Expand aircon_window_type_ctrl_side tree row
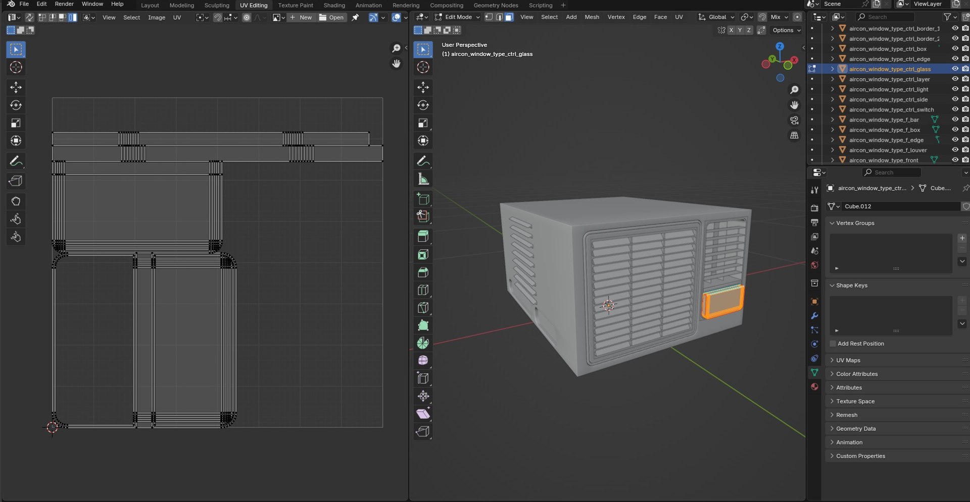The width and height of the screenshot is (970, 502). pos(832,99)
